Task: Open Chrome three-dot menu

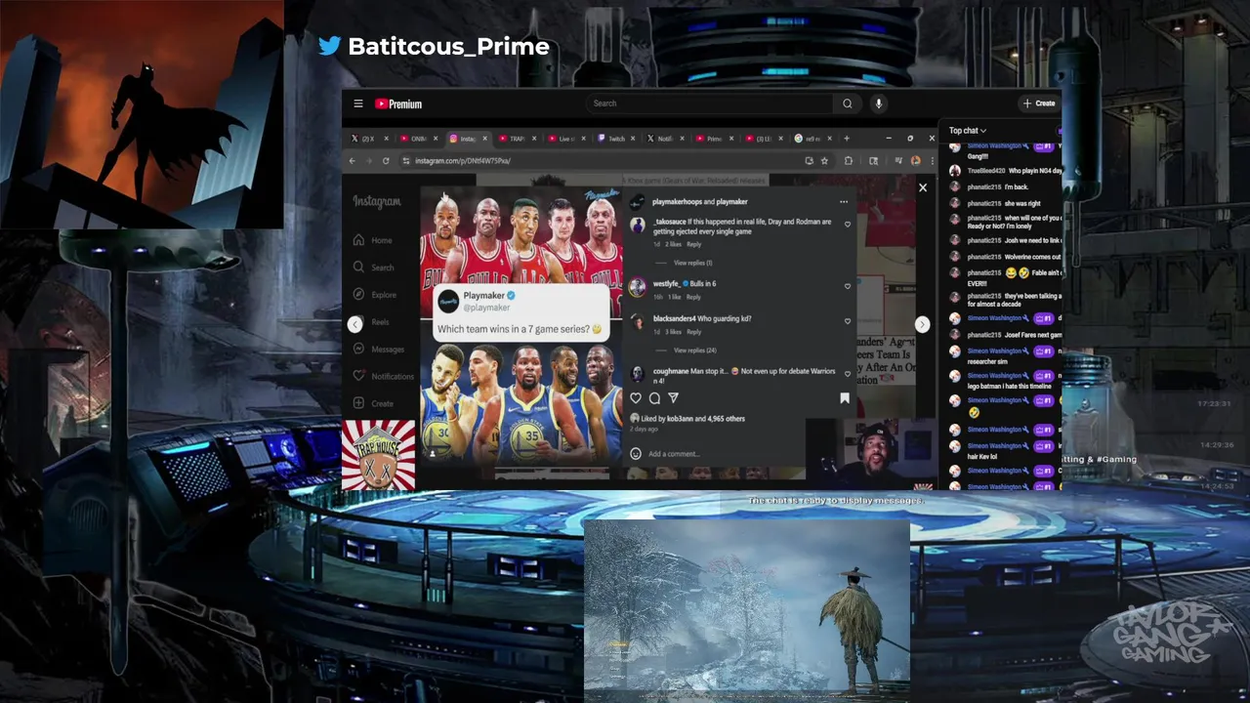Action: [931, 161]
